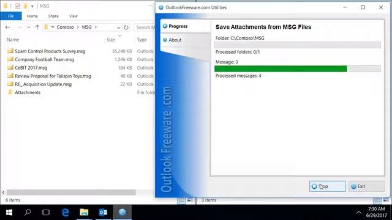Minimize the OutlookFreeware Utilities window
The height and width of the screenshot is (220, 392).
[x=345, y=7]
